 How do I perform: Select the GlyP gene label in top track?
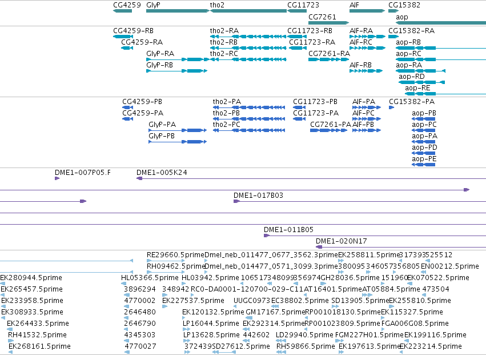coord(153,5)
